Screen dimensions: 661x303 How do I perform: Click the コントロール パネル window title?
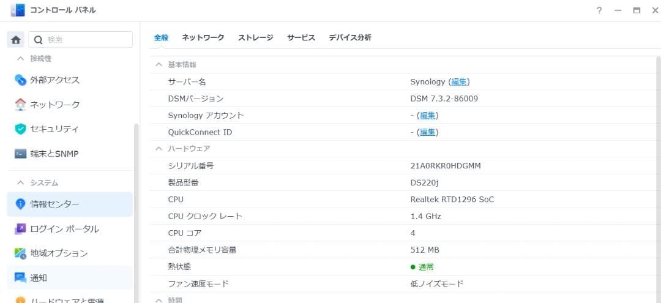tap(63, 10)
